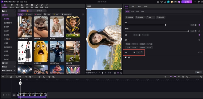Click the purple 匯出 export button
This screenshot has width=203, height=99.
(x=187, y=2)
